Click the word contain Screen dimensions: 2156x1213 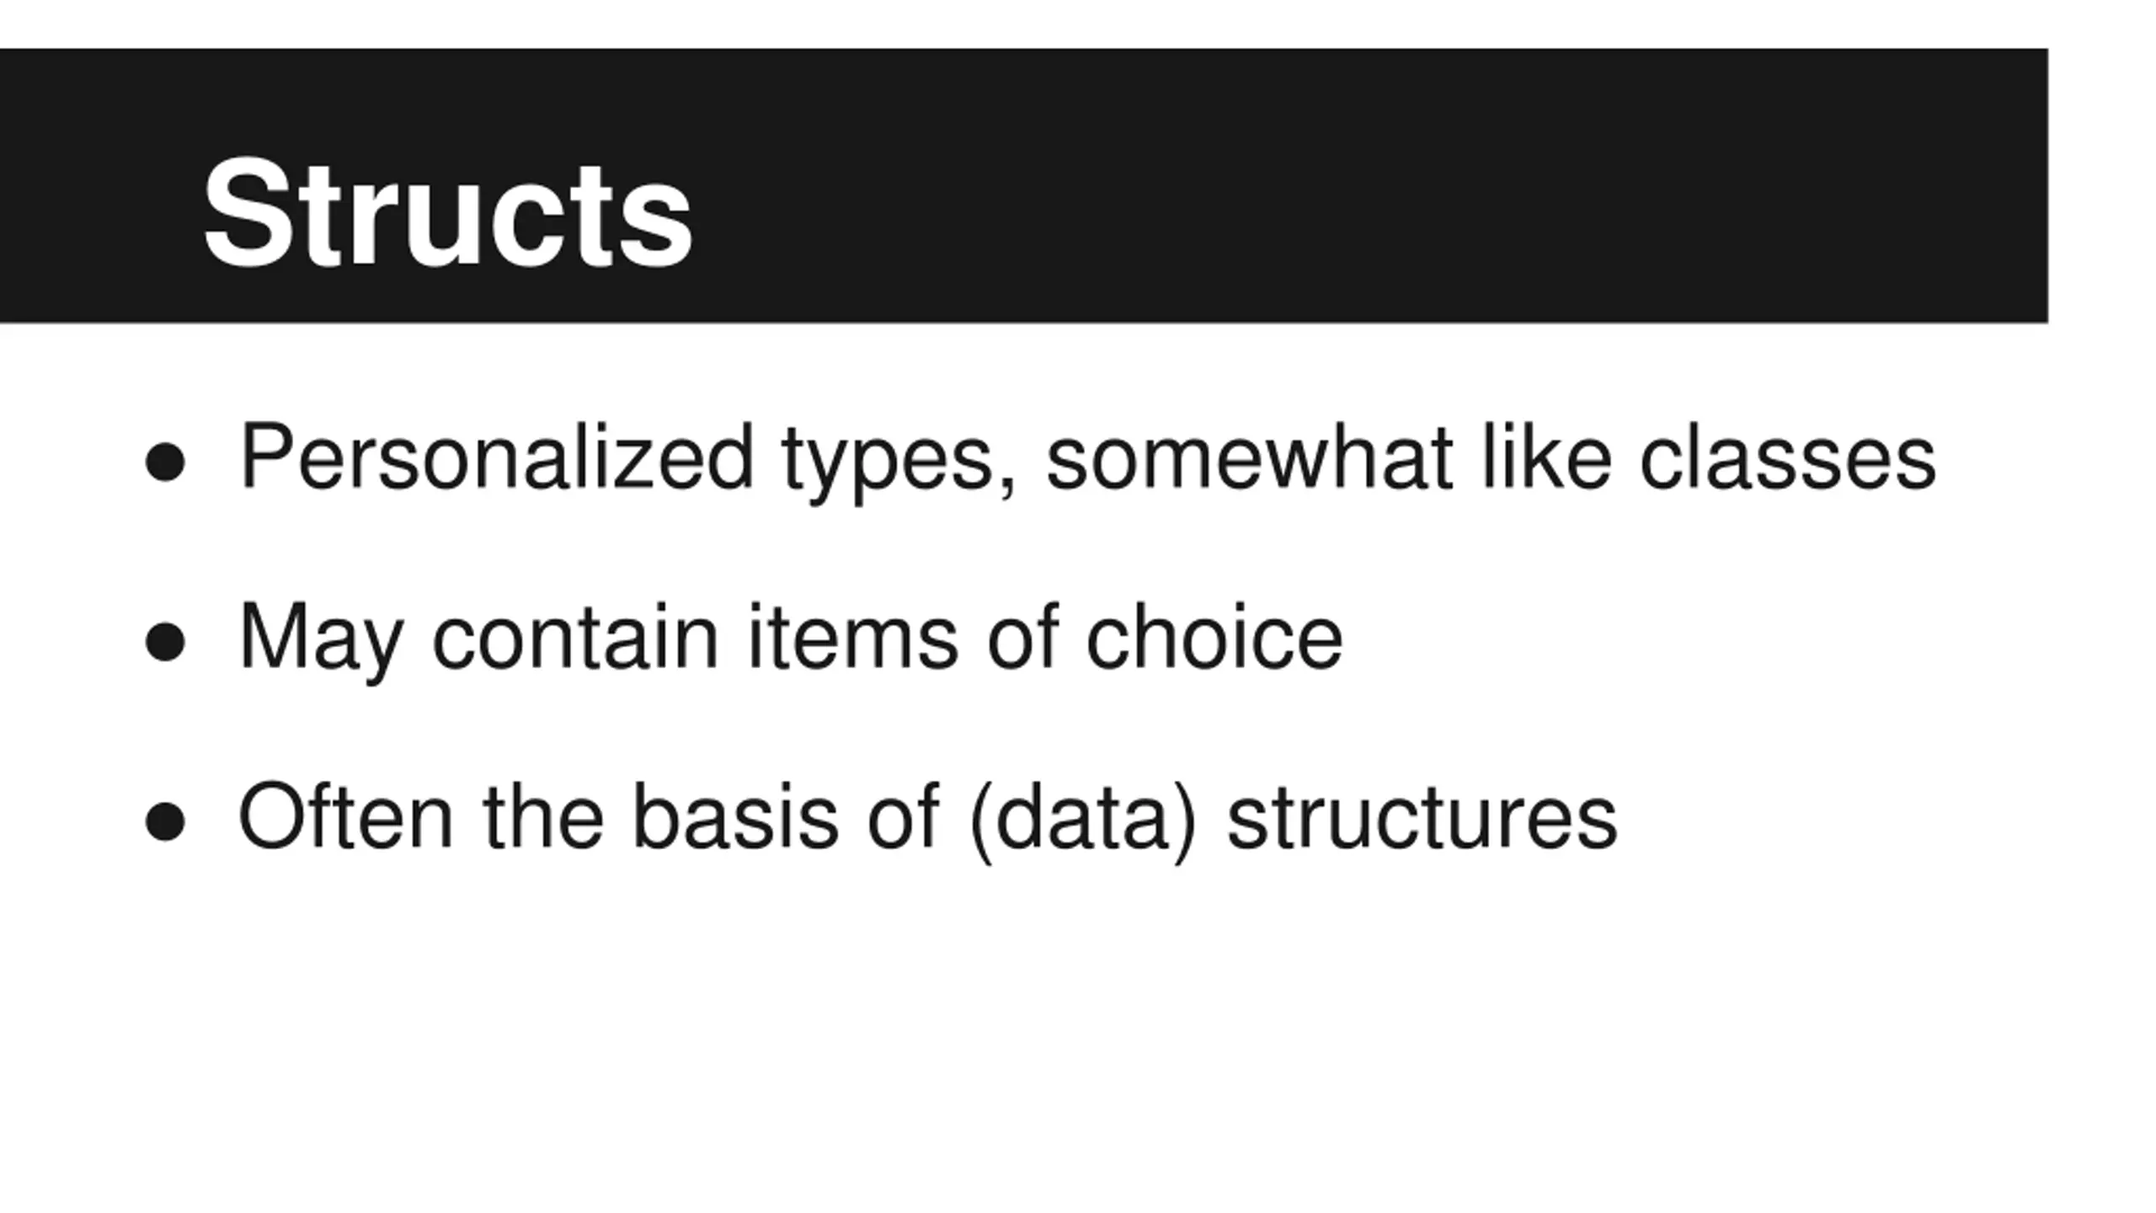[574, 636]
